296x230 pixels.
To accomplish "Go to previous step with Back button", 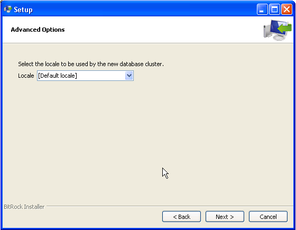I will point(181,217).
